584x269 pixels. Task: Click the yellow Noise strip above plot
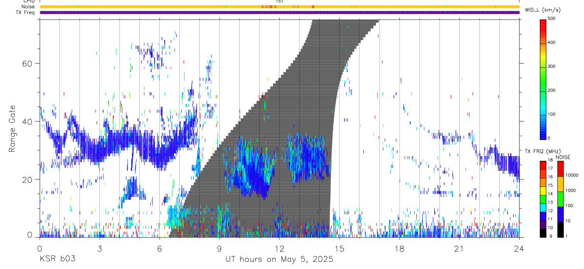pos(279,7)
